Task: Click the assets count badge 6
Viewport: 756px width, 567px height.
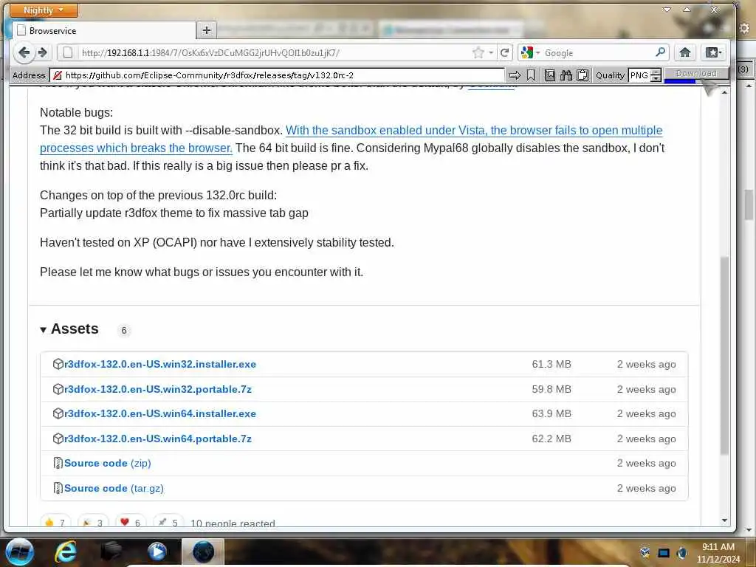Action: point(124,330)
